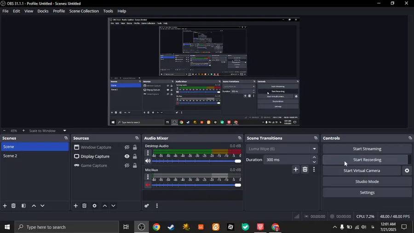The image size is (414, 233).
Task: Adjust Mic/Aux volume slider
Action: (196, 185)
